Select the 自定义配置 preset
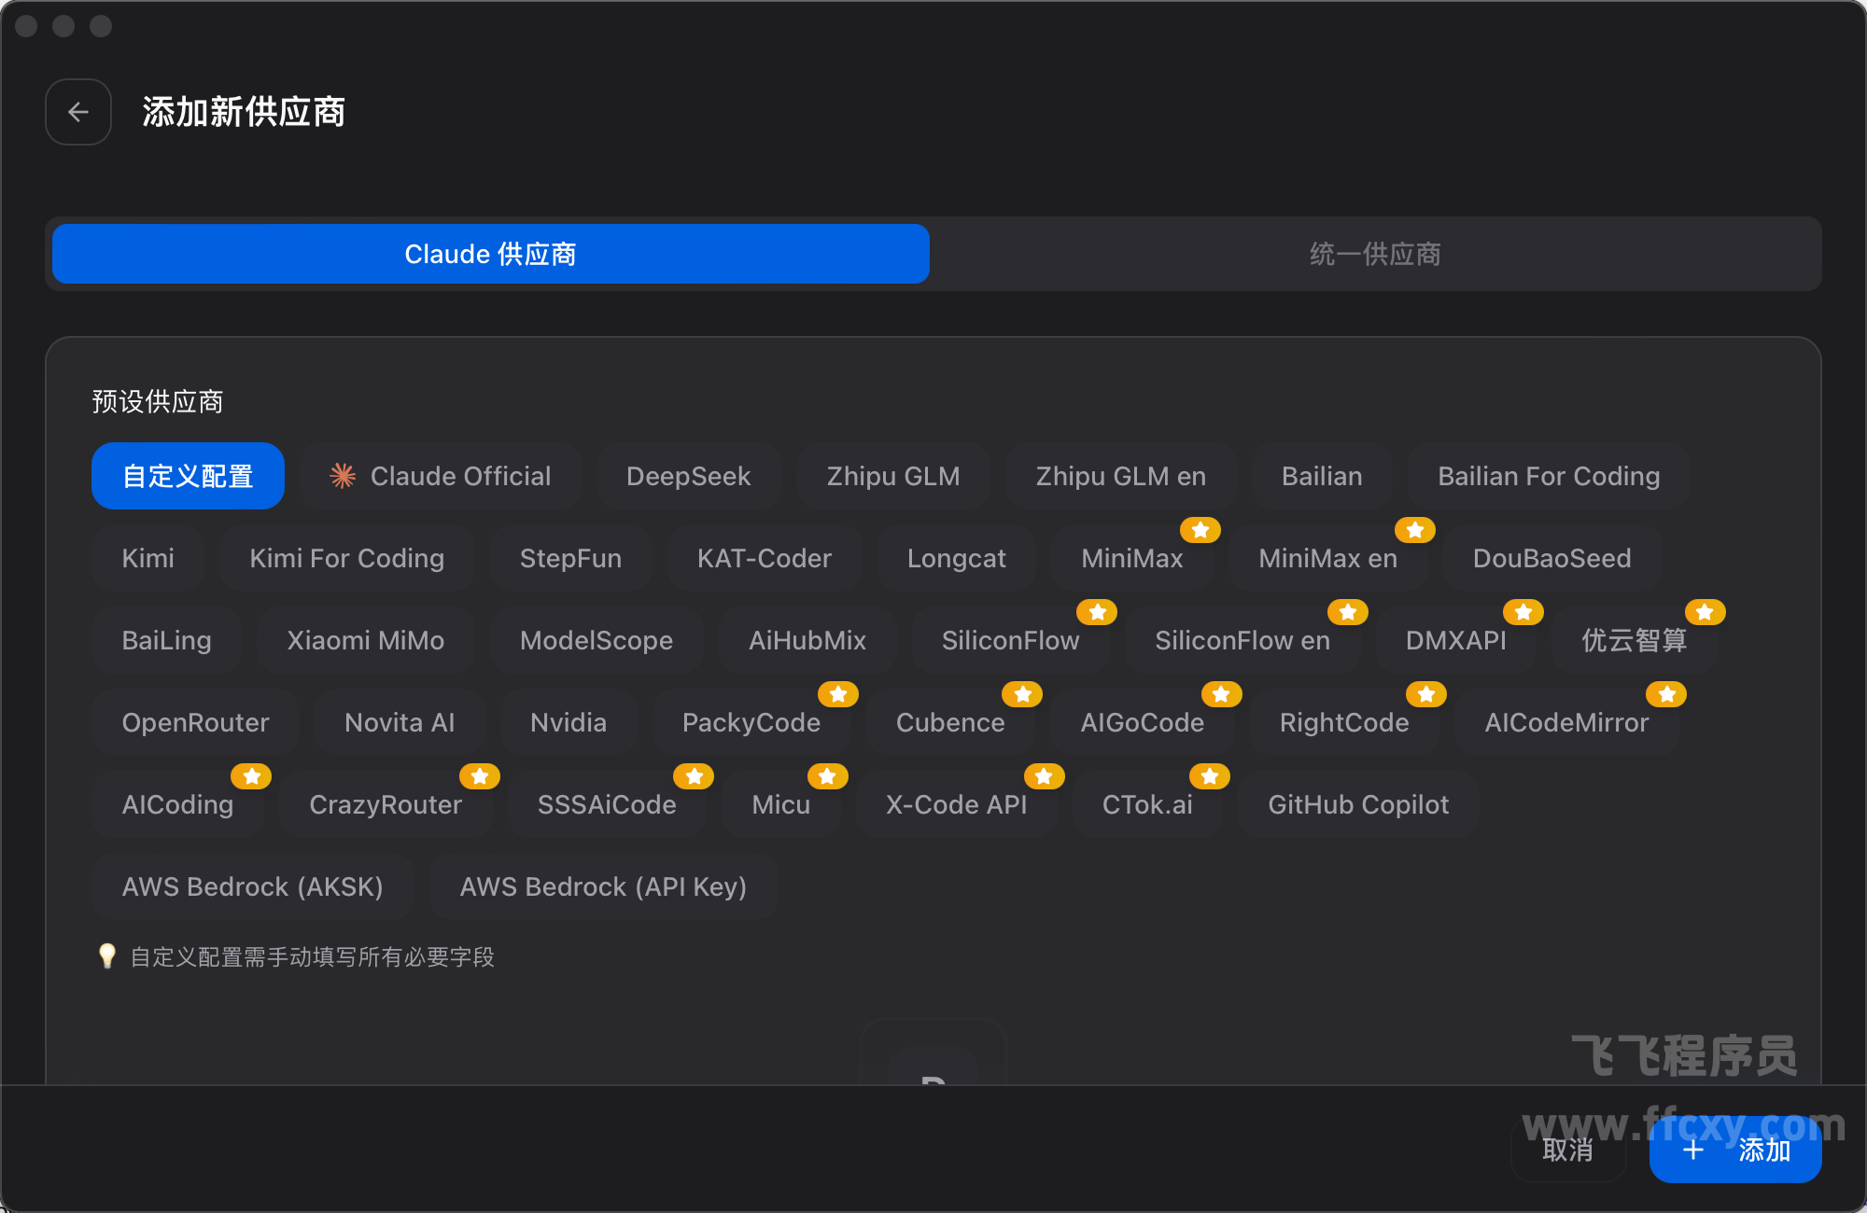 188,476
